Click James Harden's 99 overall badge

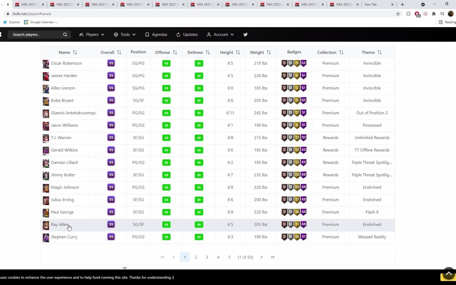[x=111, y=76]
